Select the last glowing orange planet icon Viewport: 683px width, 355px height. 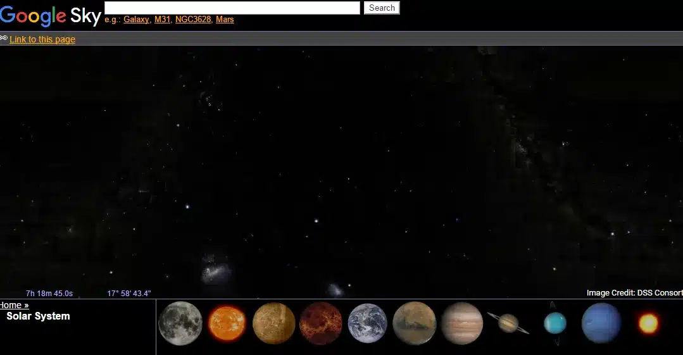pyautogui.click(x=648, y=323)
